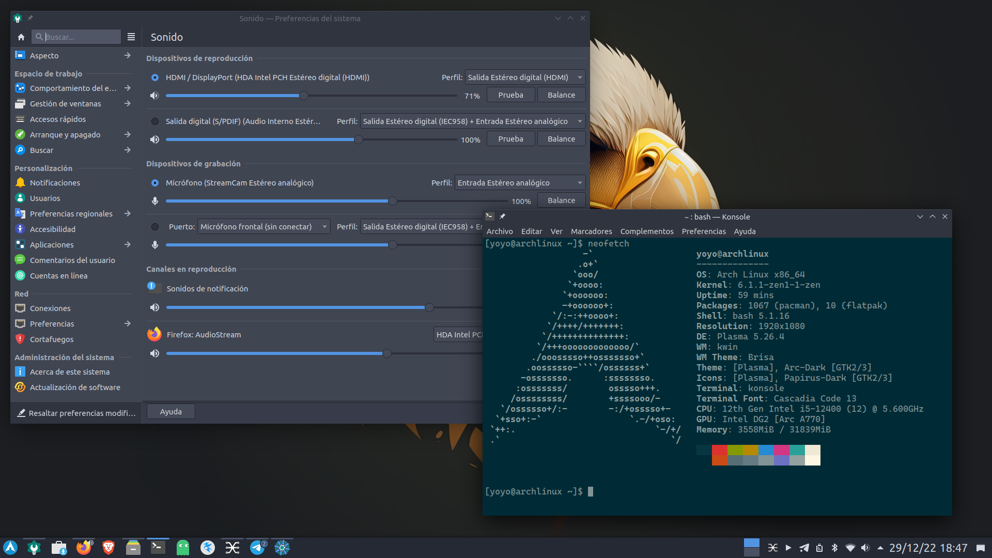Click the Bluetooth tray icon

834,548
